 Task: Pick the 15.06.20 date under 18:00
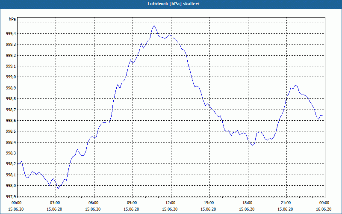click(x=247, y=209)
